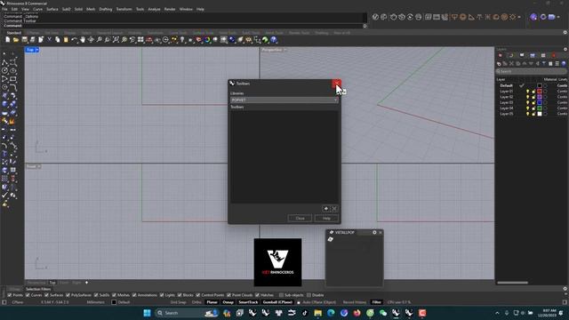The width and height of the screenshot is (569, 320).
Task: Toggle lock icon for Layer 03
Action: [x=533, y=103]
